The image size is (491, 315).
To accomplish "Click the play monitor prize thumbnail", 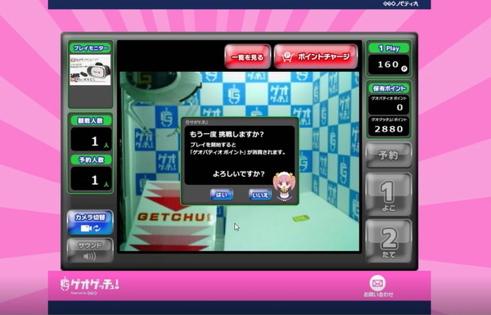I will (x=90, y=70).
